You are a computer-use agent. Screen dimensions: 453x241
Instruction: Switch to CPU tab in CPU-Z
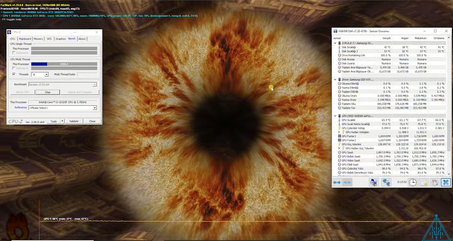[x=13, y=39]
